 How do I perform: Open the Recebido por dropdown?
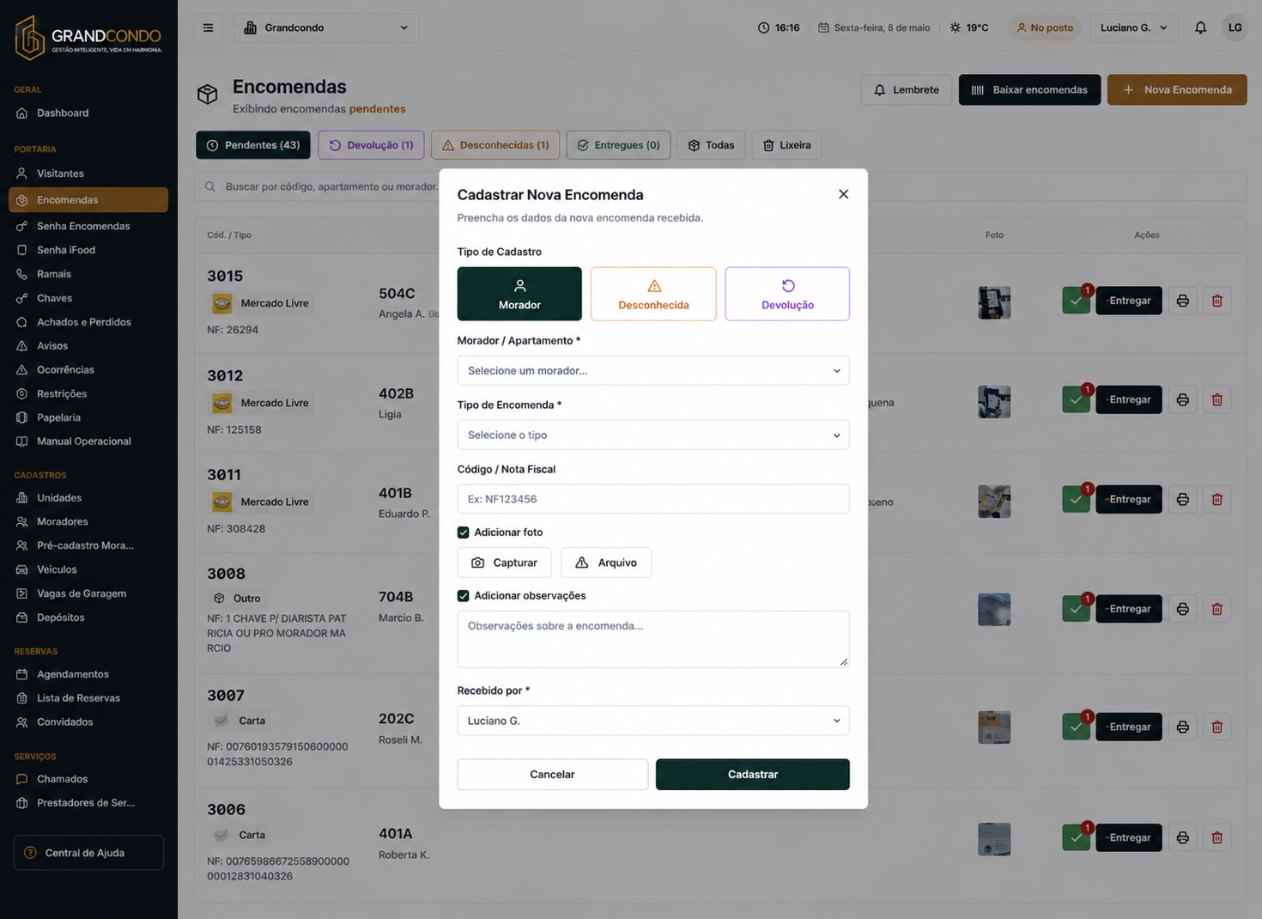pos(653,721)
